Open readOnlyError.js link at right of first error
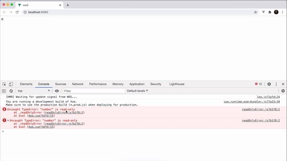The image size is (287, 161). (261, 110)
